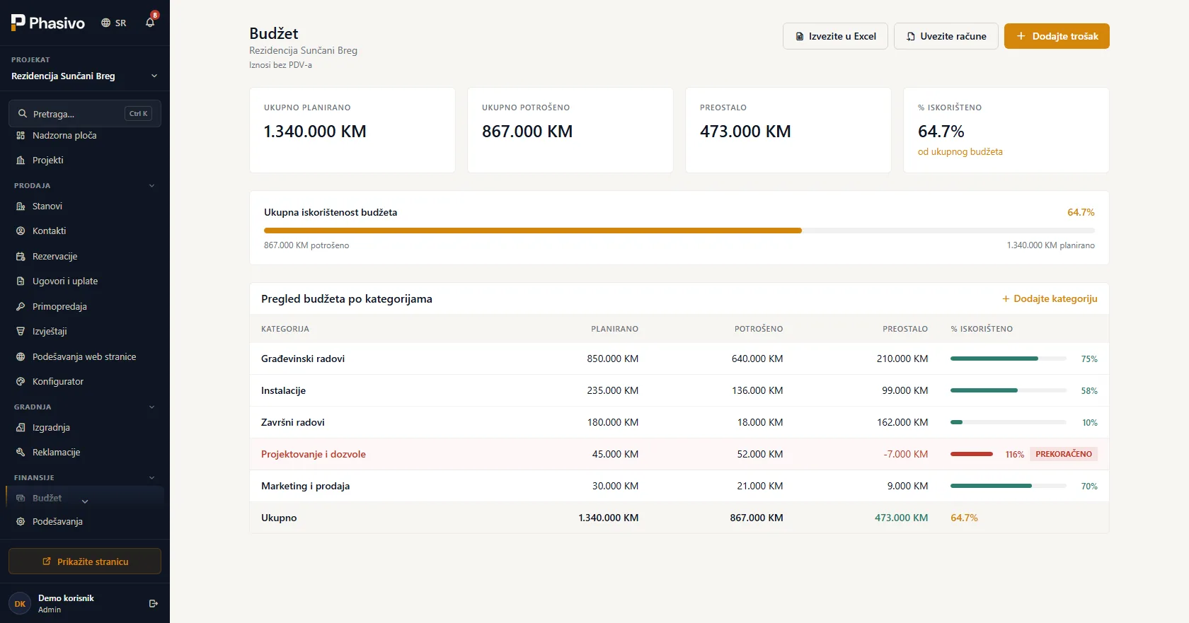The image size is (1189, 623).
Task: Click the Konfigurator palette icon
Action: point(21,381)
